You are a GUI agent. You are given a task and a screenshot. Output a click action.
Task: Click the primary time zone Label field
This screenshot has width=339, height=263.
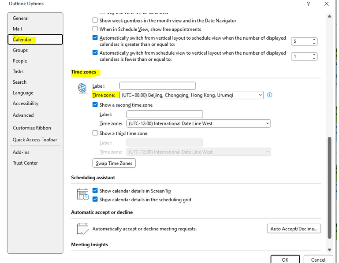click(158, 86)
